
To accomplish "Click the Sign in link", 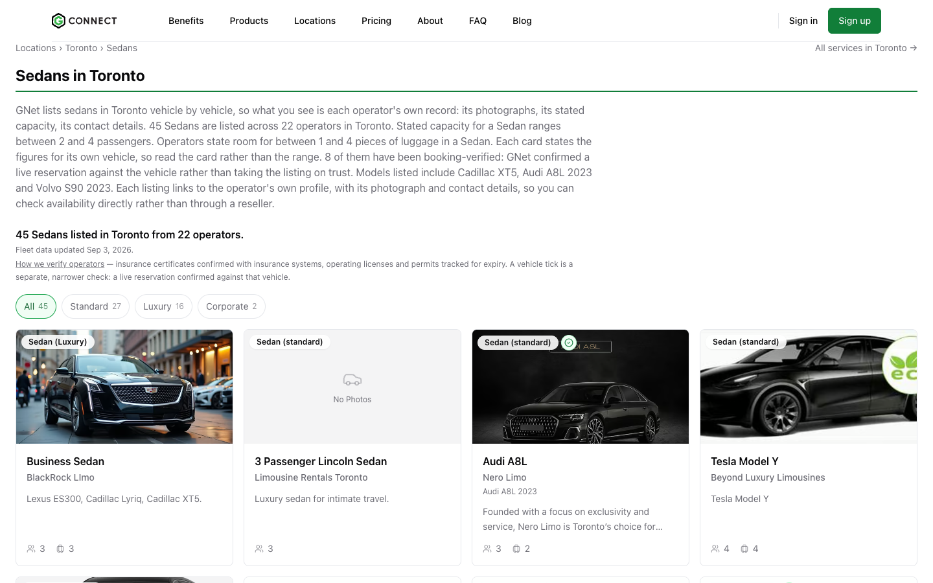I will point(803,21).
